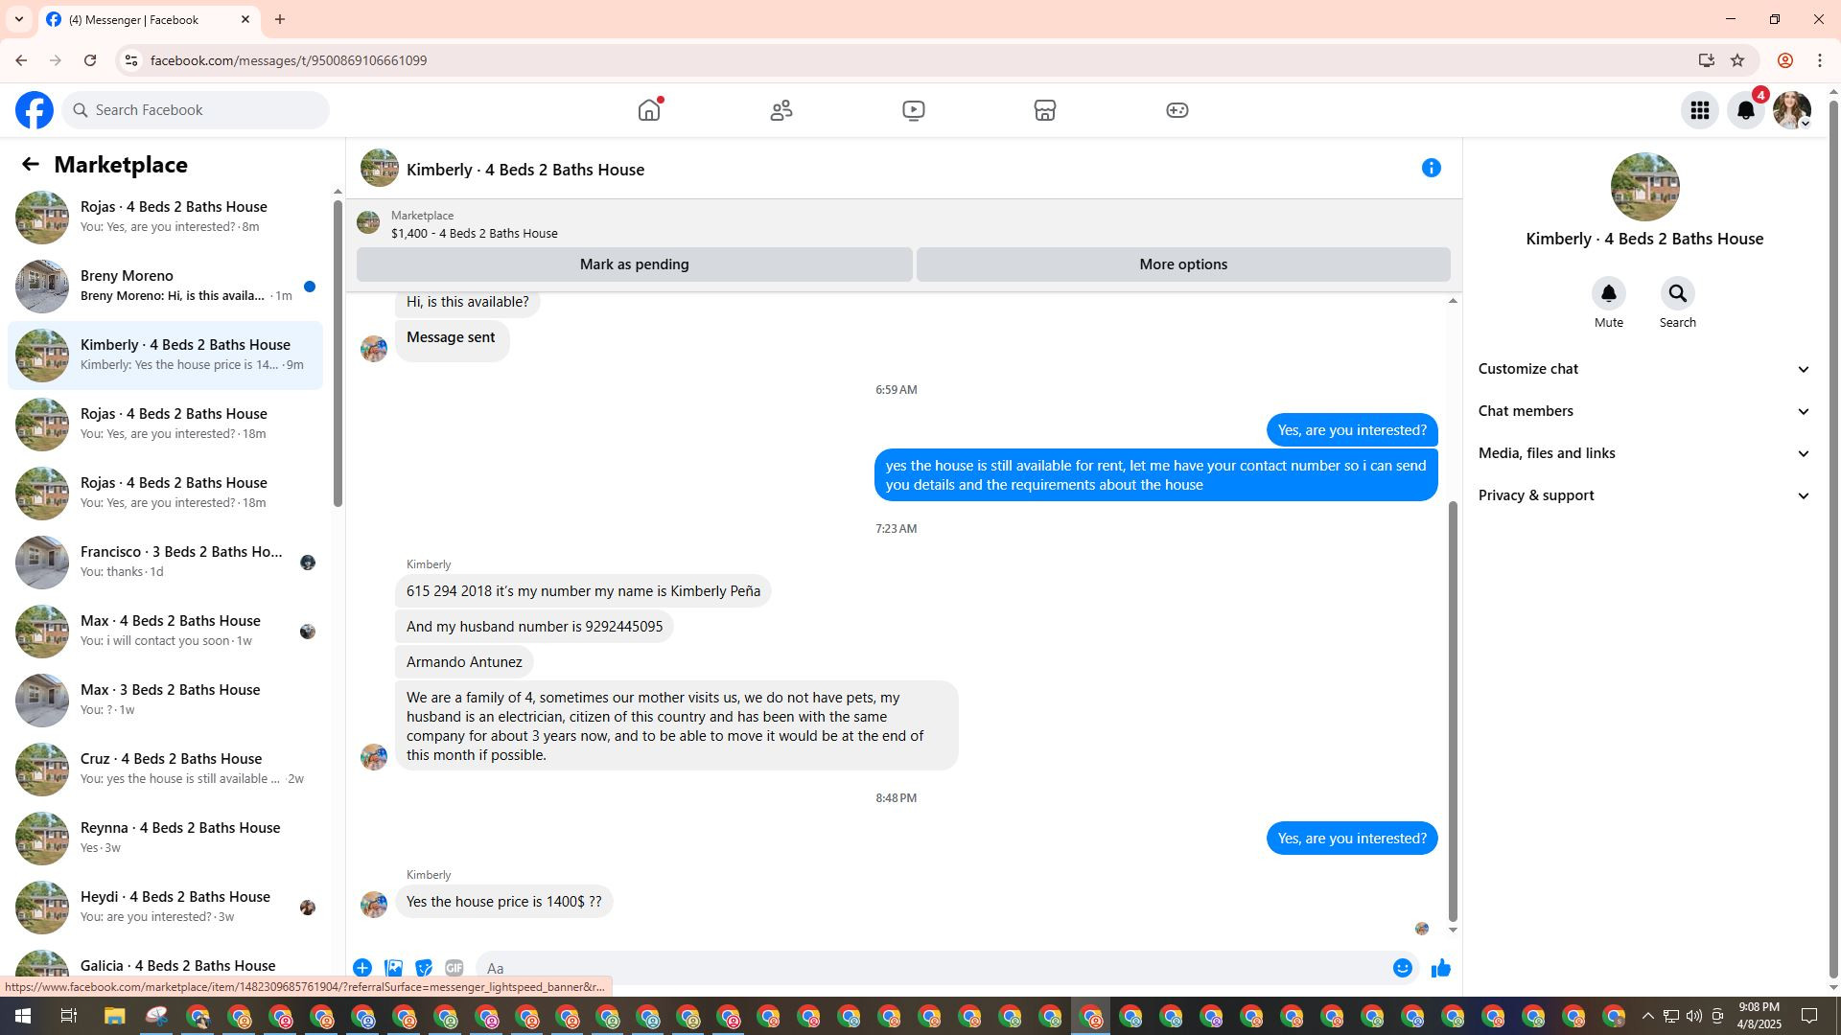1841x1035 pixels.
Task: Search in conversation magnifier icon
Action: [1677, 294]
